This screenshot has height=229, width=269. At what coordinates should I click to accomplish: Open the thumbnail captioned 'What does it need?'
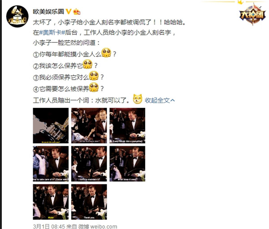pos(127,164)
